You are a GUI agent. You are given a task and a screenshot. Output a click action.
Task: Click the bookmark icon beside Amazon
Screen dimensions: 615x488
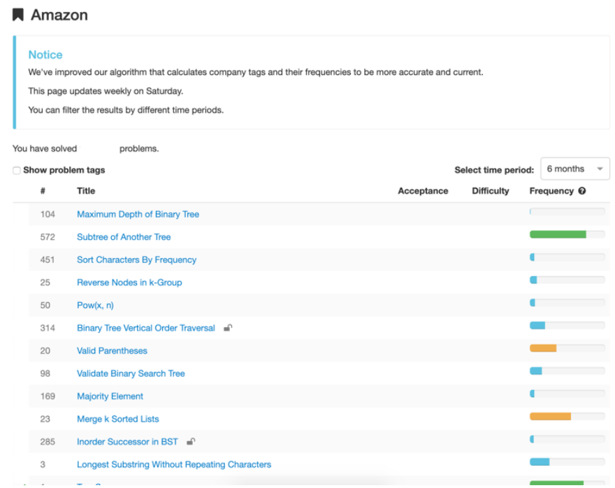(18, 15)
